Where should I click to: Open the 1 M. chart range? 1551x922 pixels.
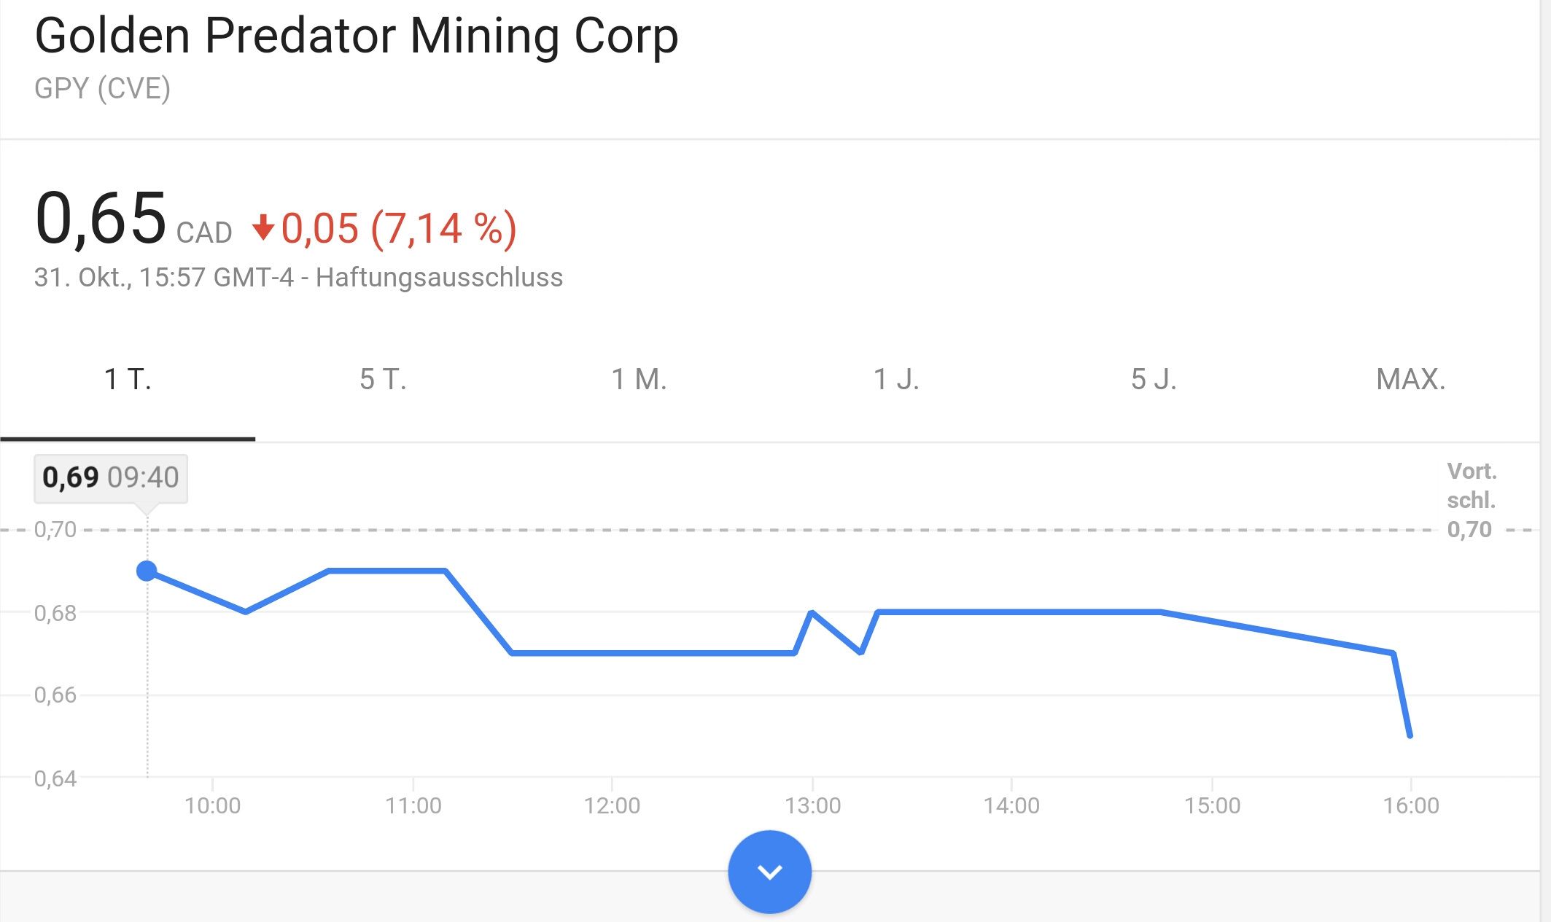(x=639, y=380)
